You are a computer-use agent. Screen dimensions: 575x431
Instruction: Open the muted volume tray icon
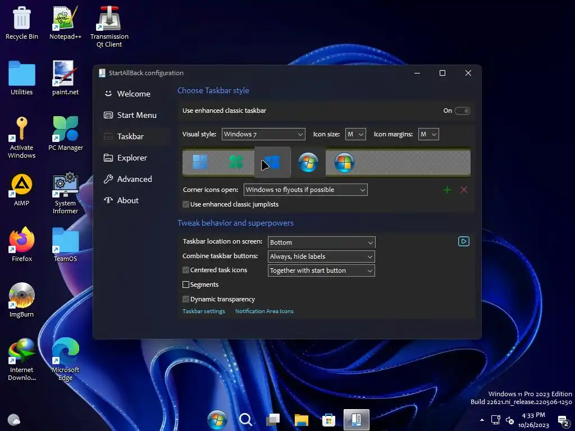(x=509, y=420)
